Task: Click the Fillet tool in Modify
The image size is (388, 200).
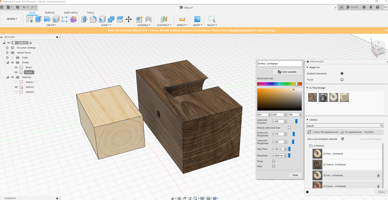Action: 93,19
